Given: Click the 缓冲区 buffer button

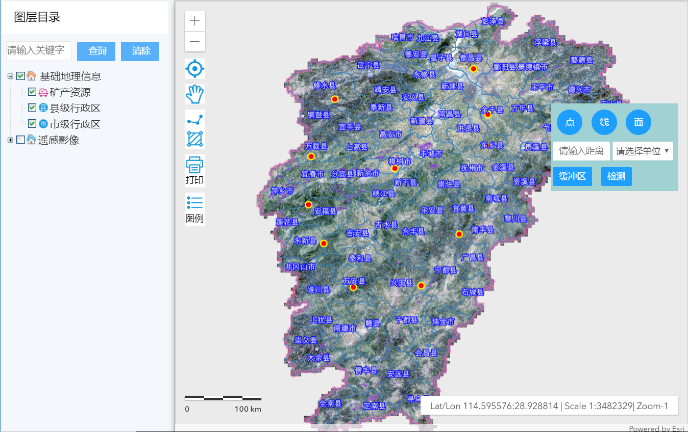Looking at the screenshot, I should [572, 176].
